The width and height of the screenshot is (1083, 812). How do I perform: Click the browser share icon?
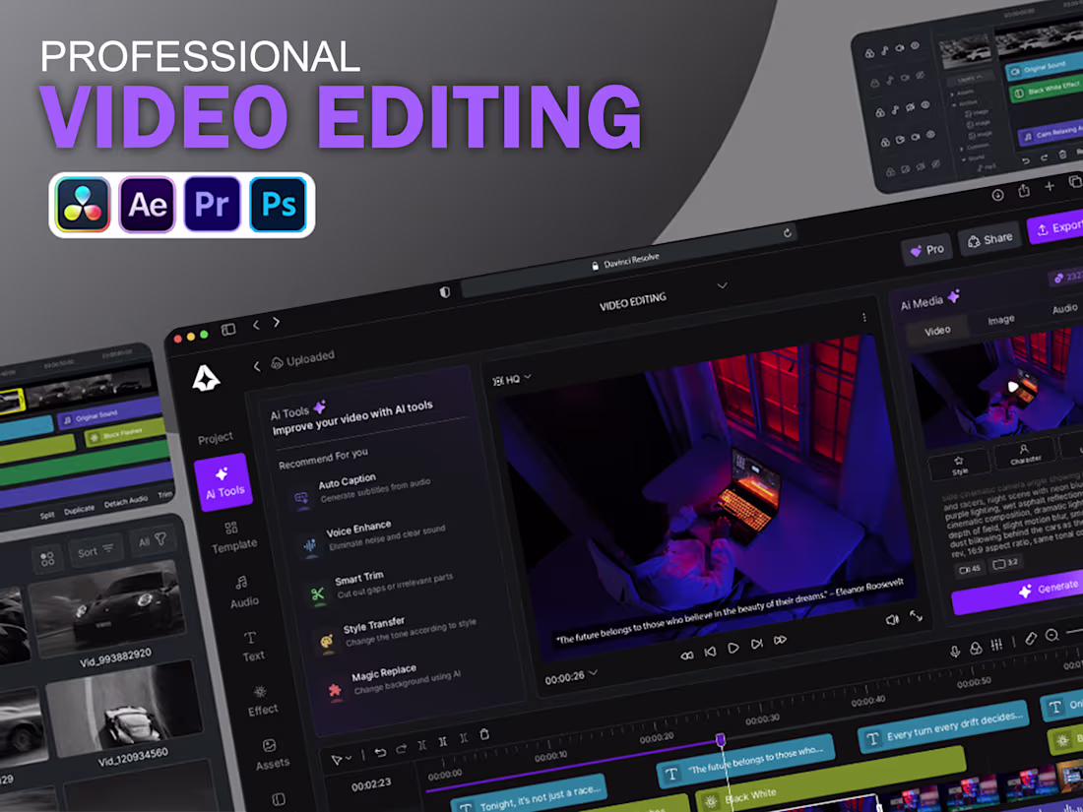(x=1024, y=189)
